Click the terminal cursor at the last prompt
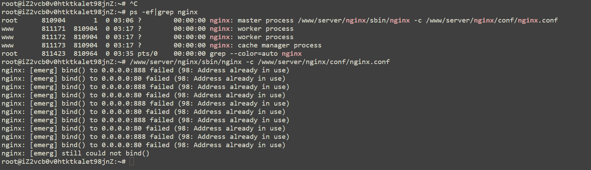The height and width of the screenshot is (170, 591). tap(132, 162)
